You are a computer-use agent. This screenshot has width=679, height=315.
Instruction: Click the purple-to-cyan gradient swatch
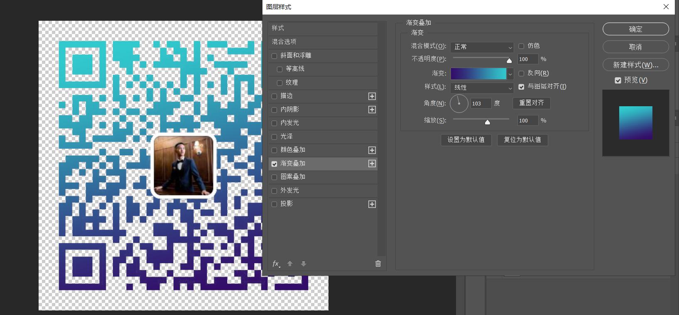coord(478,74)
